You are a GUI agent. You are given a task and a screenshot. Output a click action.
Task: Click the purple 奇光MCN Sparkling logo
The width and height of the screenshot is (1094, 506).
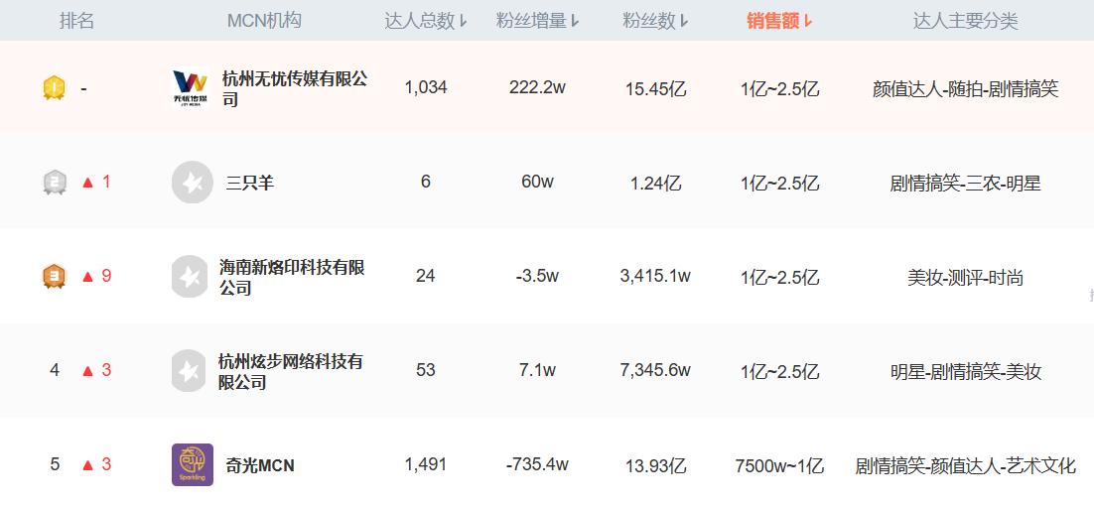coord(192,464)
